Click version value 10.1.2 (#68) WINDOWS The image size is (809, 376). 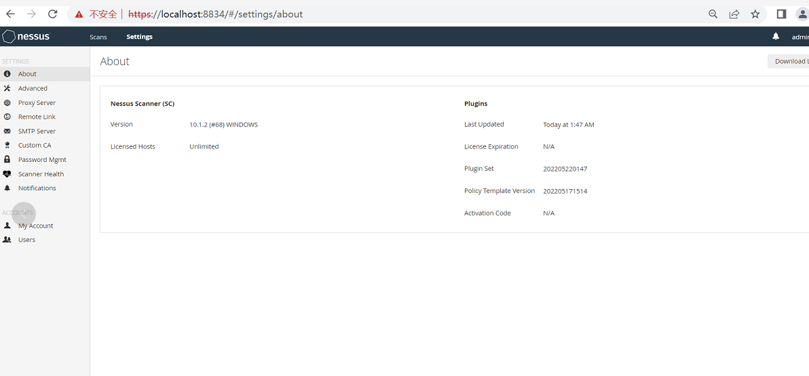pos(223,125)
